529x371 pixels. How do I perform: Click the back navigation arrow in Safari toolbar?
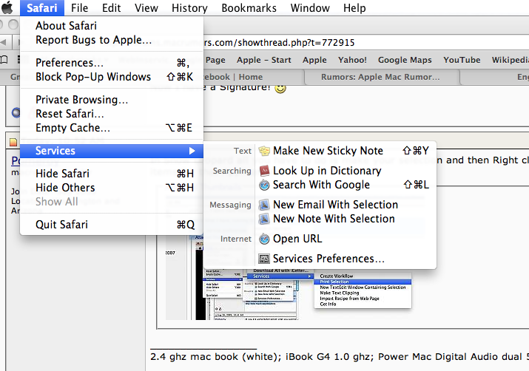click(x=4, y=42)
